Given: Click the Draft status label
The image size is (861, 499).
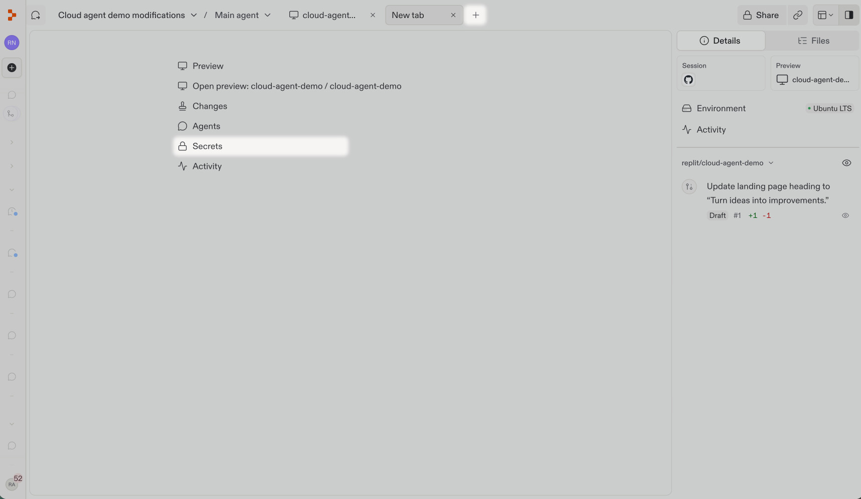Looking at the screenshot, I should [x=718, y=215].
